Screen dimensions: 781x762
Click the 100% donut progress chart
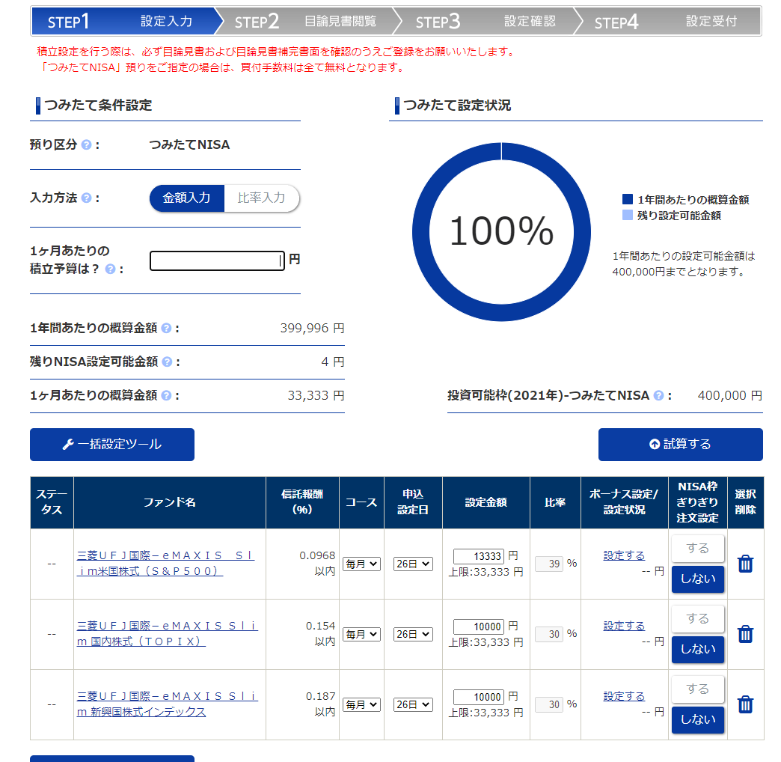501,232
